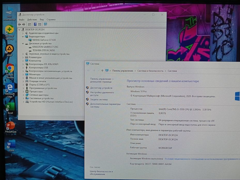This screenshot has width=240, height=180.
Task: Select Порты (COM и LPT) item
Action: pyautogui.click(x=39, y=85)
